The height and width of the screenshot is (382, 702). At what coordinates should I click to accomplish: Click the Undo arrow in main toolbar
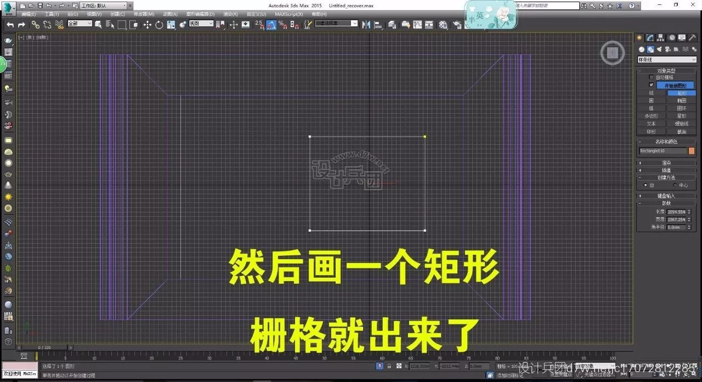[10, 25]
